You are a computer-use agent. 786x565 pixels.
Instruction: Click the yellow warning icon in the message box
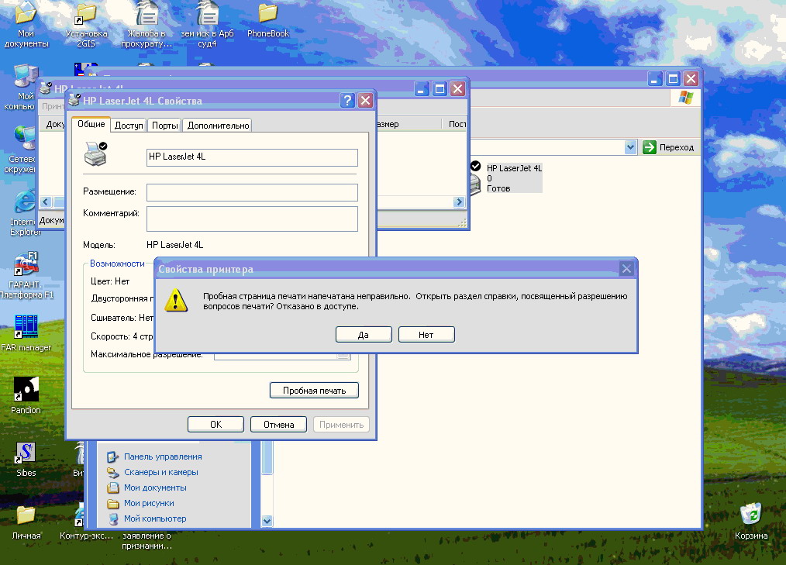click(176, 300)
